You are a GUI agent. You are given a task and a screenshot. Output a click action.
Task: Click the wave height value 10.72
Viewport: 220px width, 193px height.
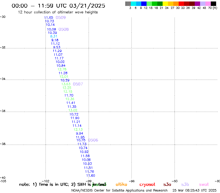[x=74, y=114]
